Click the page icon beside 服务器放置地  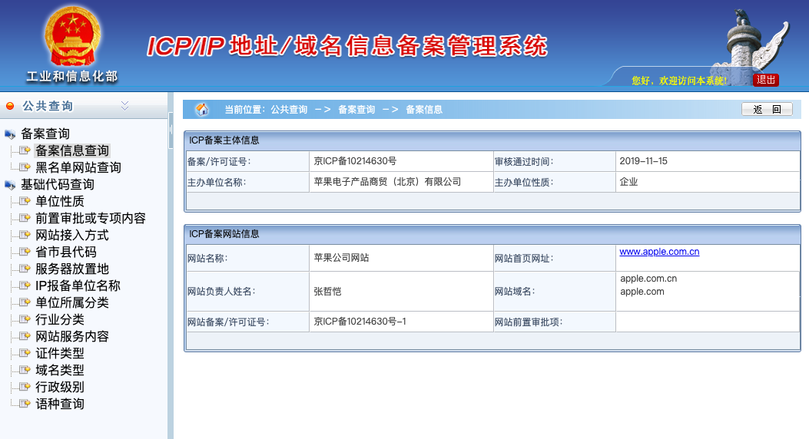coord(25,269)
